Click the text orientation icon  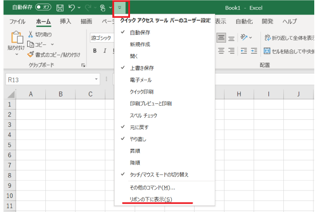click(x=244, y=37)
